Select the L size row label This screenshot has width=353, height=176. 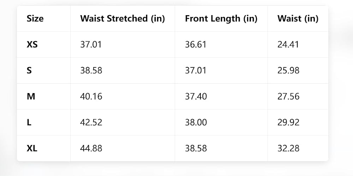(x=29, y=122)
